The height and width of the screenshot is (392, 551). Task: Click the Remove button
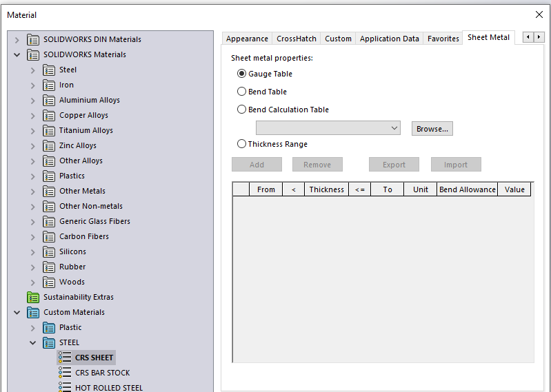(317, 164)
